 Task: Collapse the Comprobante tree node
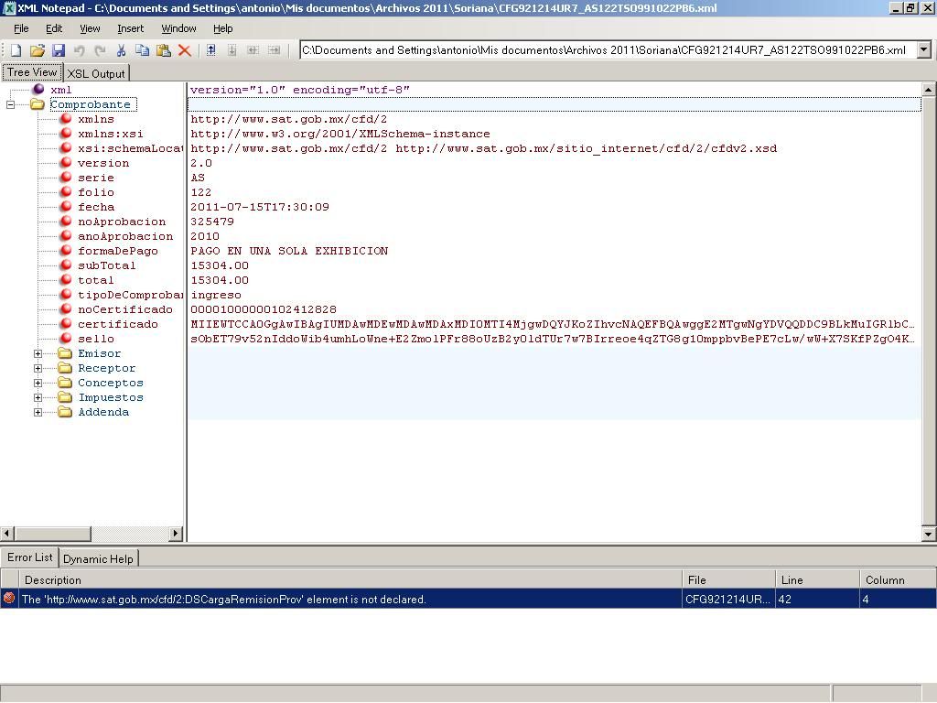10,104
